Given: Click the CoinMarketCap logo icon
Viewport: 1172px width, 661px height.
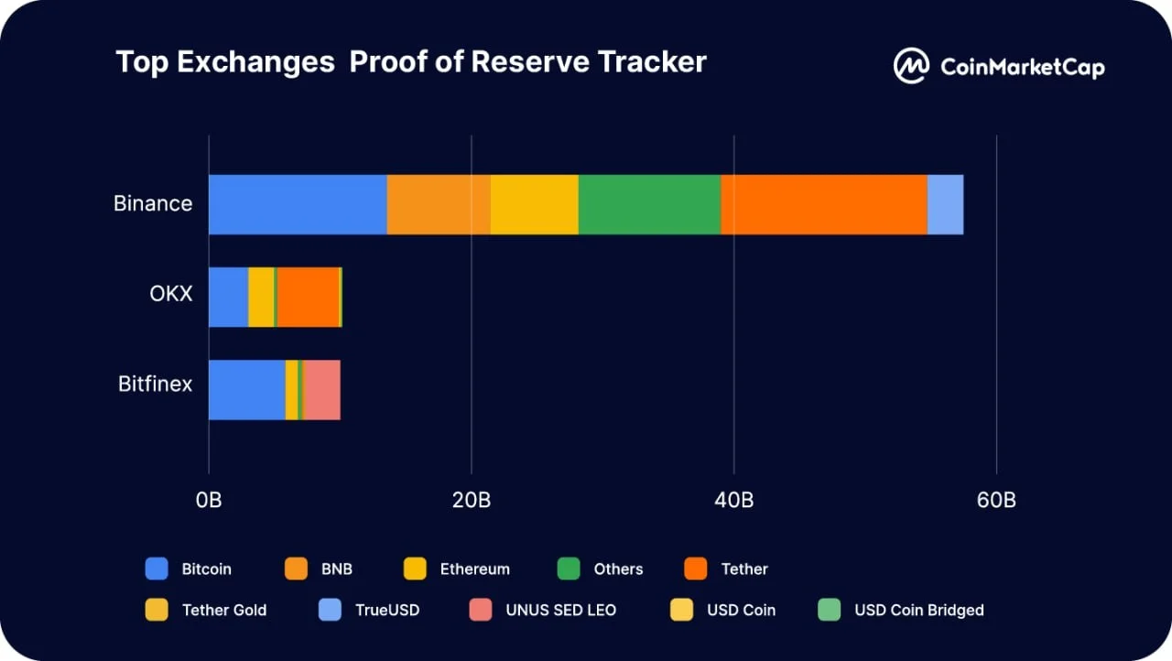Looking at the screenshot, I should 912,66.
